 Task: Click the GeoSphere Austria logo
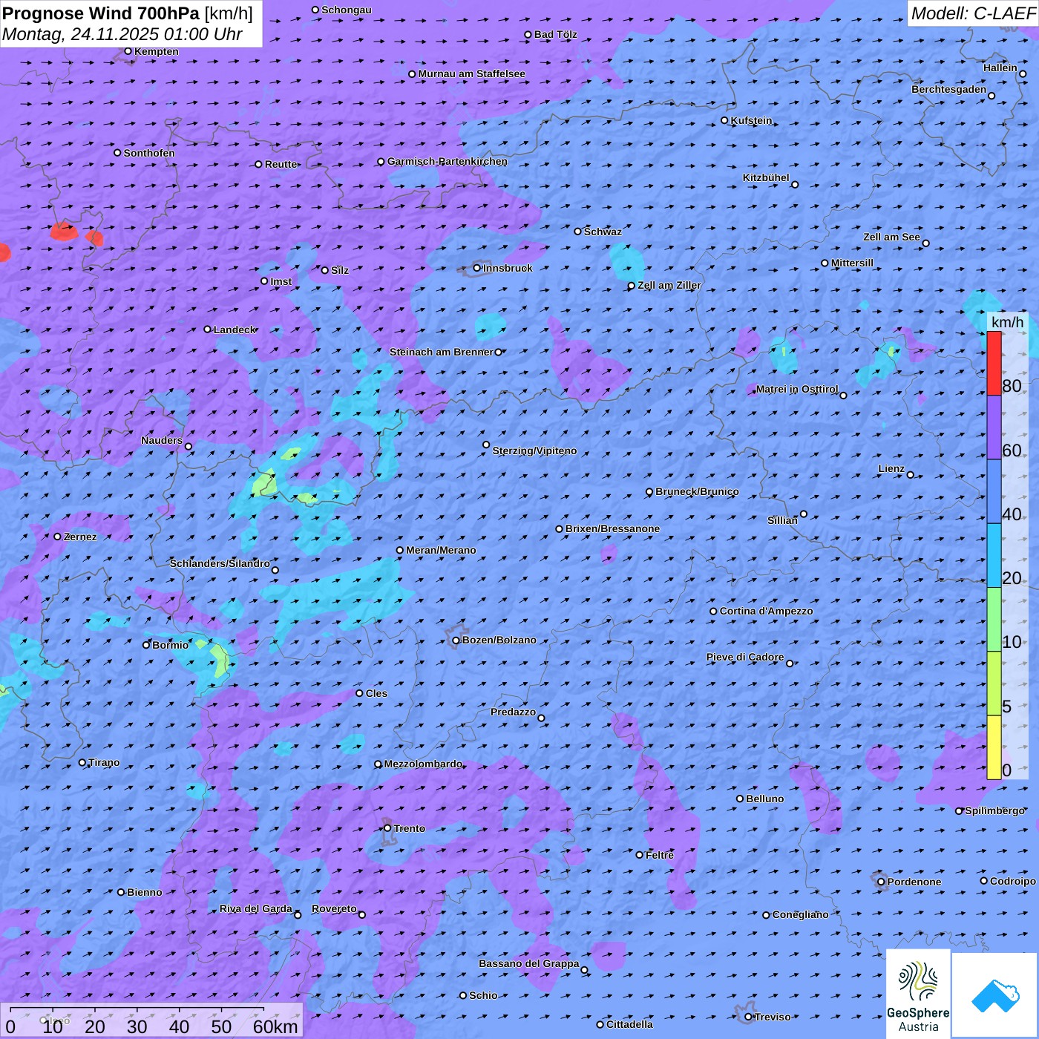[x=918, y=994]
